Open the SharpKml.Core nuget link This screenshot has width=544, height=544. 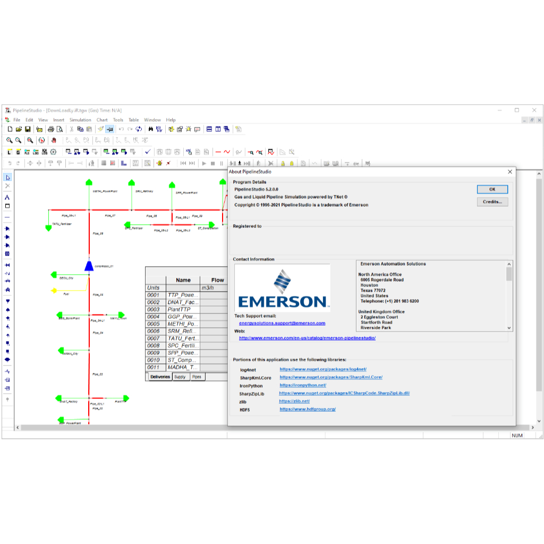coord(331,377)
